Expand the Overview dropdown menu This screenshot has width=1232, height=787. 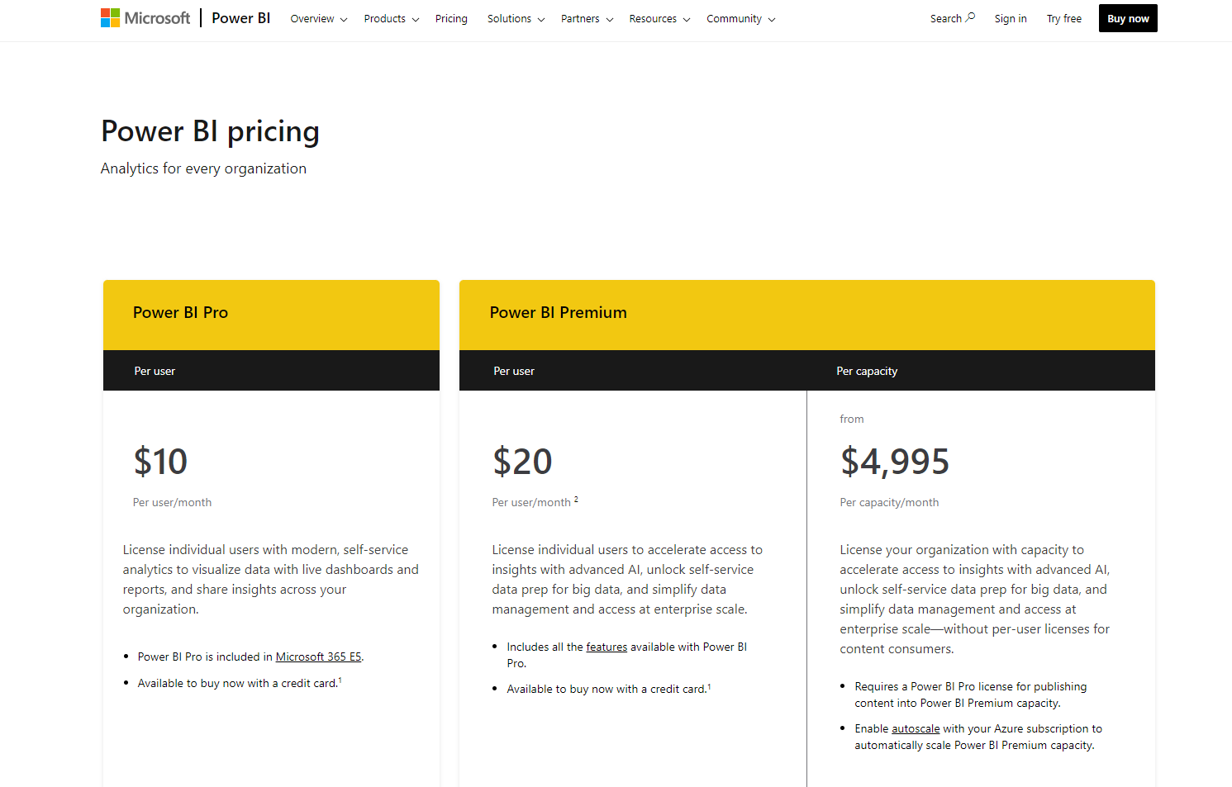point(318,19)
